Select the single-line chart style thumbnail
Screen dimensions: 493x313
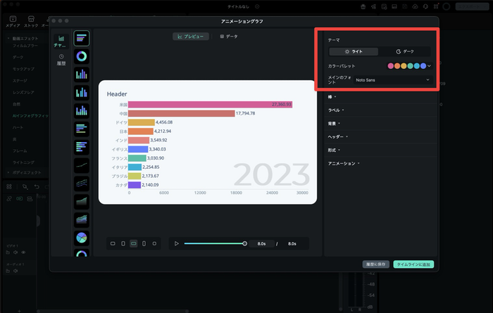point(82,165)
